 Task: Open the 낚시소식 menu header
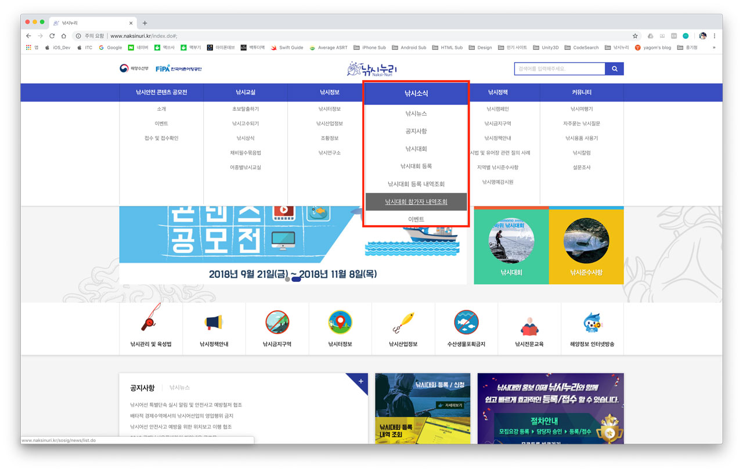pos(416,93)
